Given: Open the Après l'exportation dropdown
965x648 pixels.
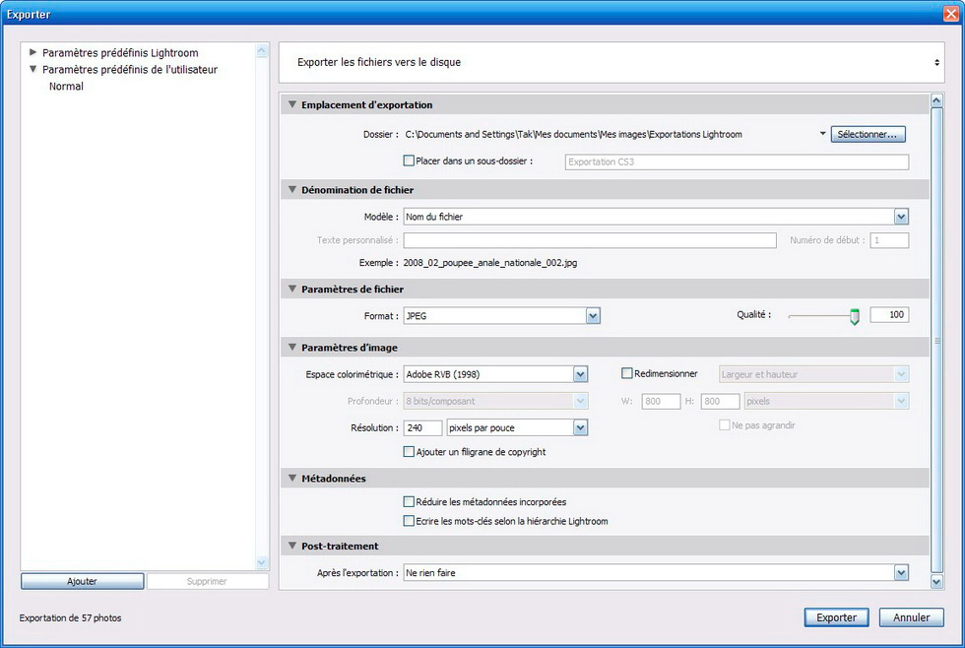Looking at the screenshot, I should [x=900, y=572].
